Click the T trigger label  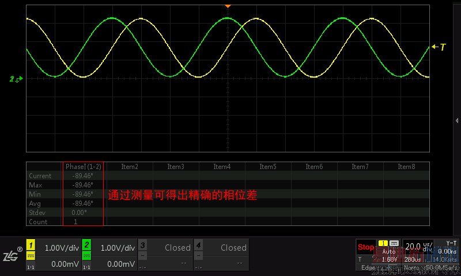click(360, 259)
